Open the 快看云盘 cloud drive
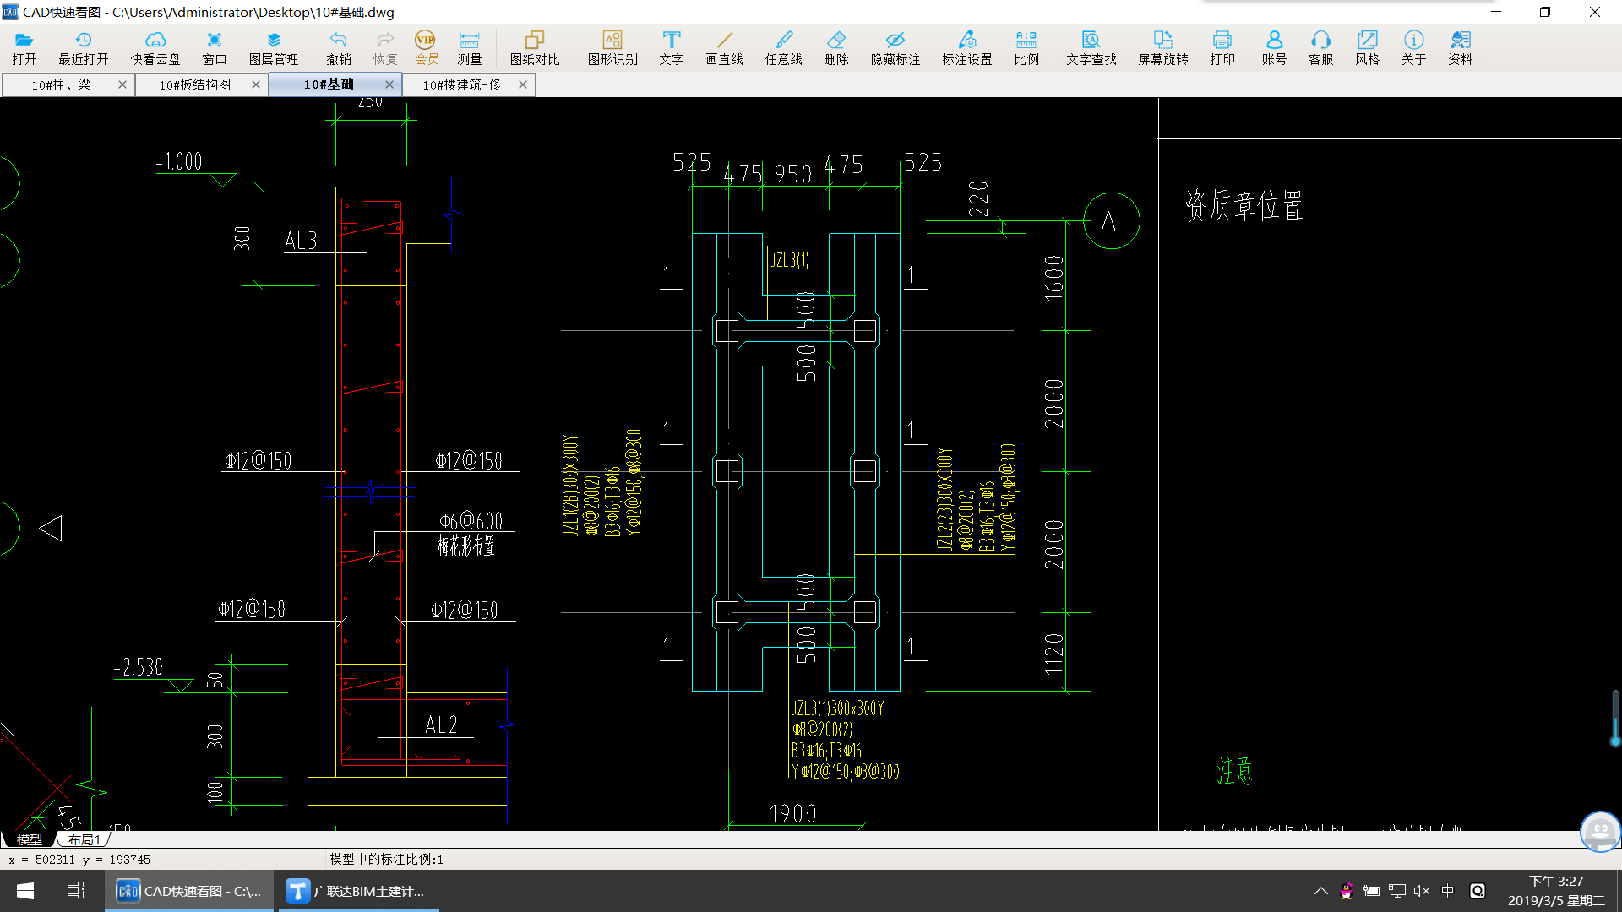Screen dimensions: 1622x912 (155, 48)
